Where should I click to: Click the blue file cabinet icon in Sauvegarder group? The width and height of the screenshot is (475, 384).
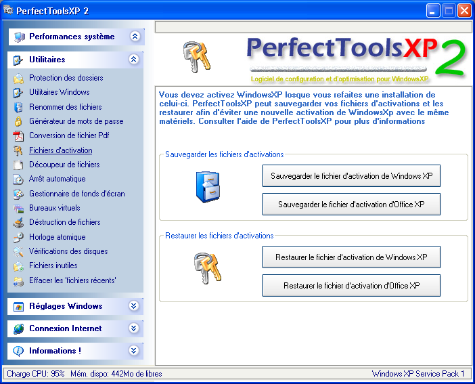click(208, 187)
